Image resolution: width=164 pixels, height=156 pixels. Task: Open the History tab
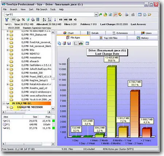click(x=142, y=38)
